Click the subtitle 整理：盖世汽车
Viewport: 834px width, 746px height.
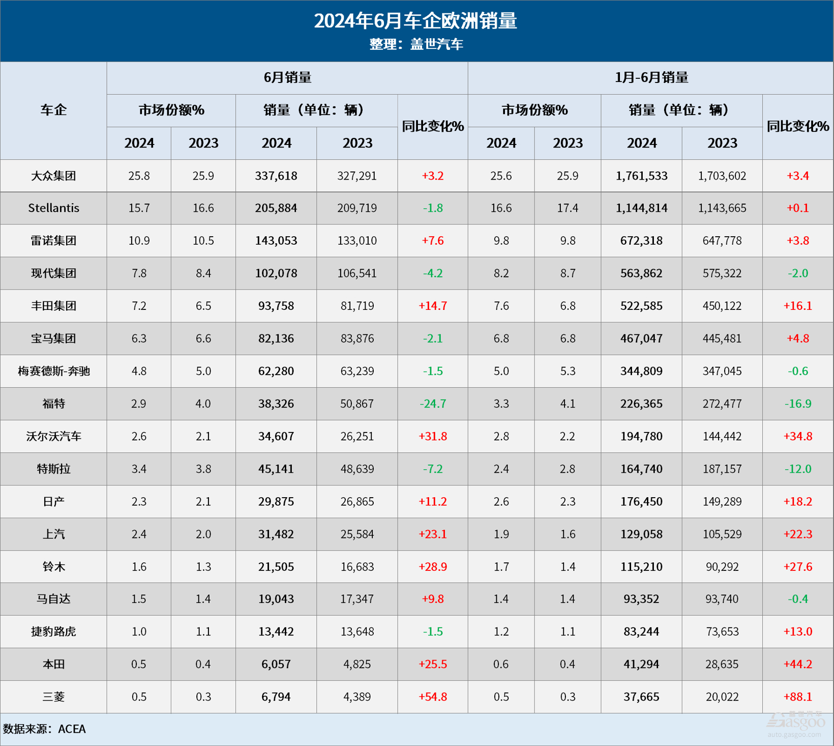click(x=416, y=44)
